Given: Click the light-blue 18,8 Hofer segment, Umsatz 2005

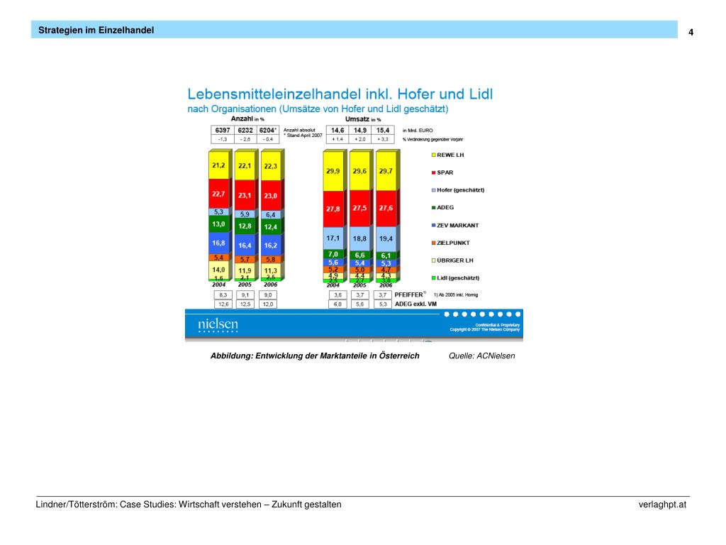Looking at the screenshot, I should click(359, 238).
